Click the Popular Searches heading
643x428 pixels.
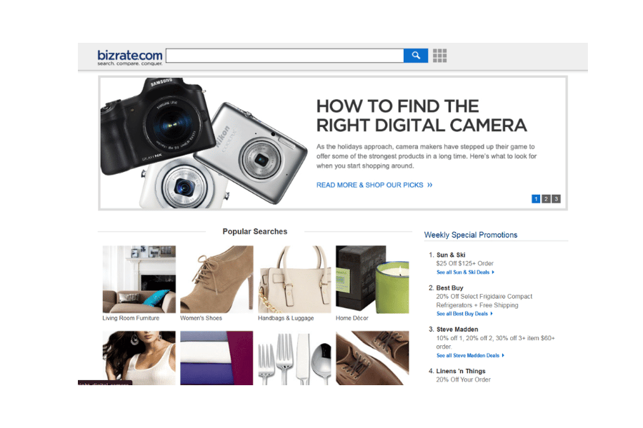[x=254, y=231]
